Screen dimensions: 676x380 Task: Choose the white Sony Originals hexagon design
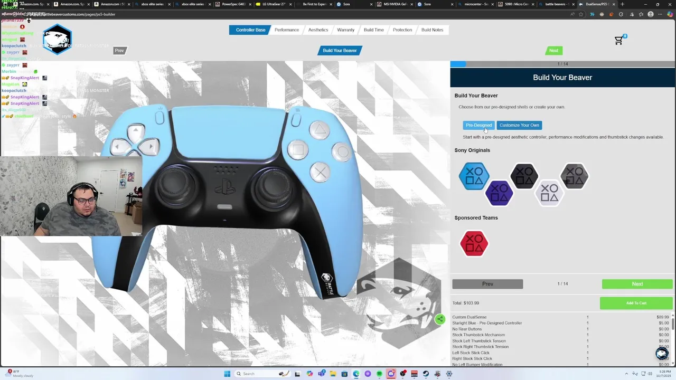[x=549, y=193]
